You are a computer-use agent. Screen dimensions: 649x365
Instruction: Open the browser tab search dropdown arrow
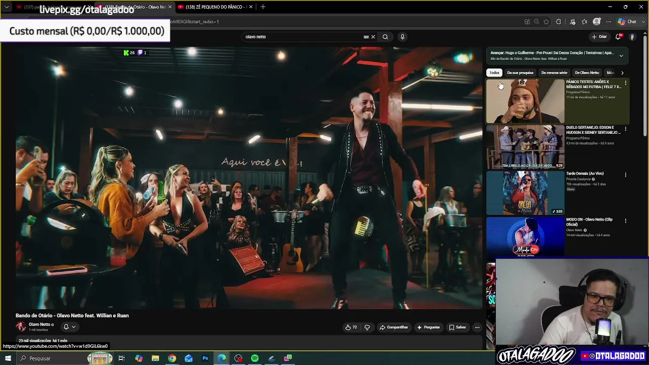pyautogui.click(x=7, y=7)
